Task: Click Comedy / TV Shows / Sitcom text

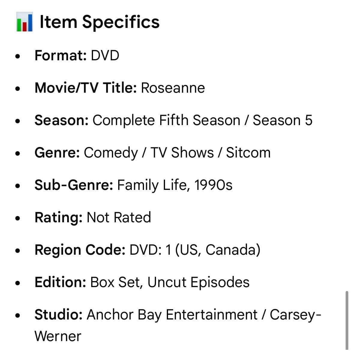Action: pos(177,153)
